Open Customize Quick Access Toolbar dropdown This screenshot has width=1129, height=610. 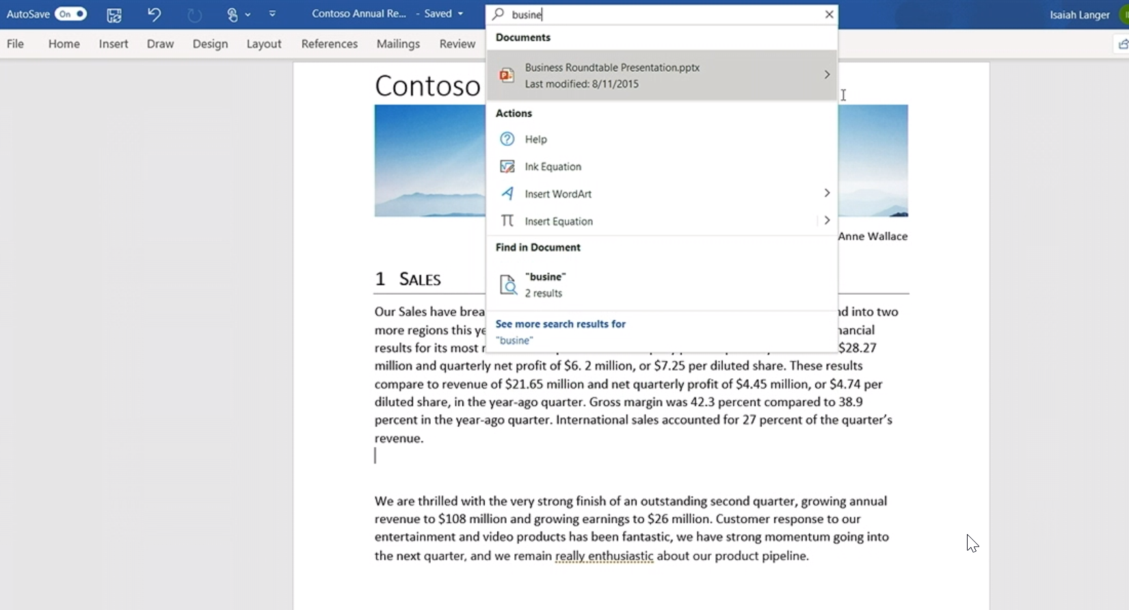tap(272, 14)
